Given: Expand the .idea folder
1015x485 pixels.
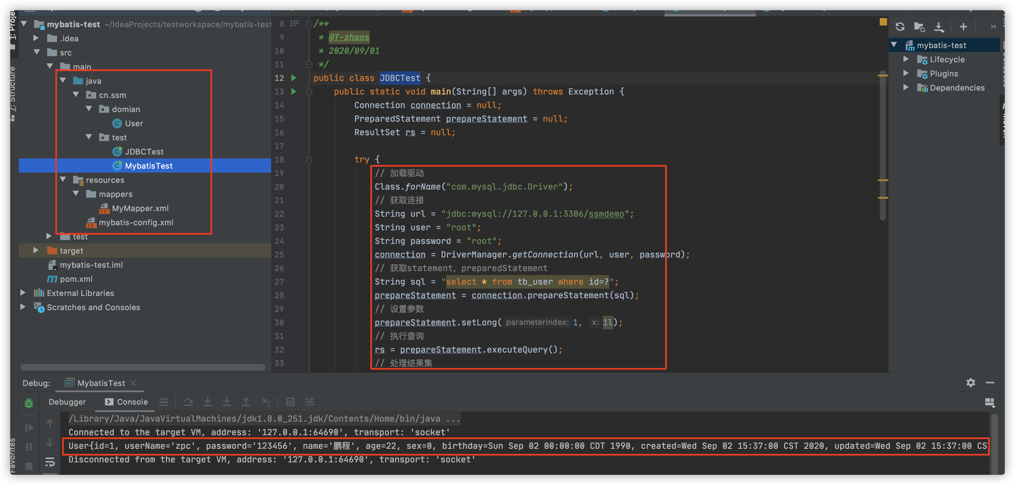Looking at the screenshot, I should point(36,38).
